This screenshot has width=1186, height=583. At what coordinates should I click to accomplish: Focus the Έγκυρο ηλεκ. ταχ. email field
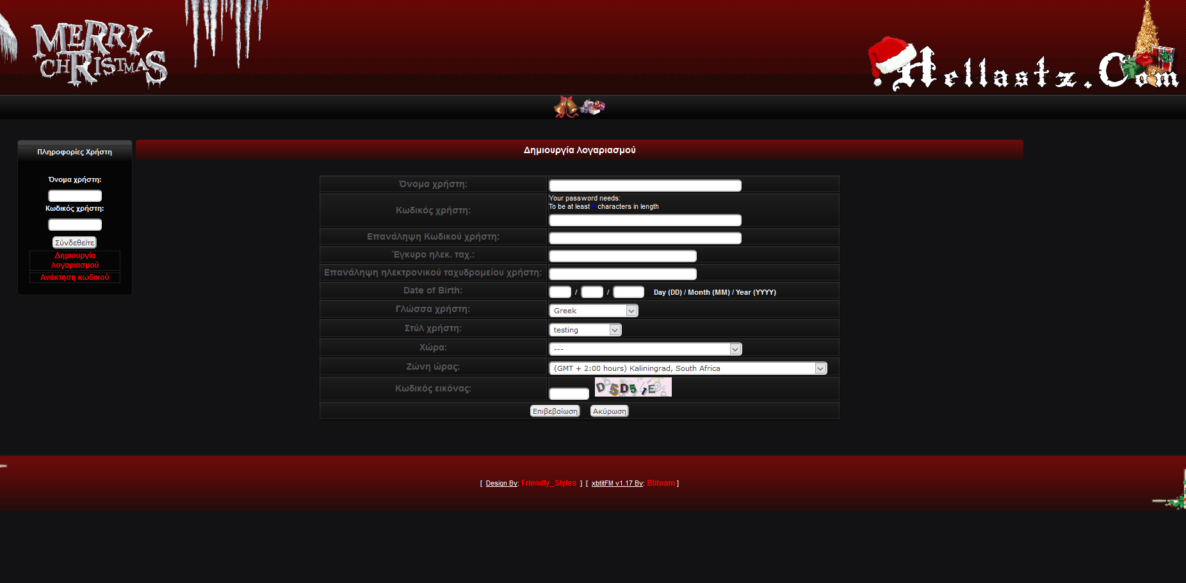tap(623, 256)
